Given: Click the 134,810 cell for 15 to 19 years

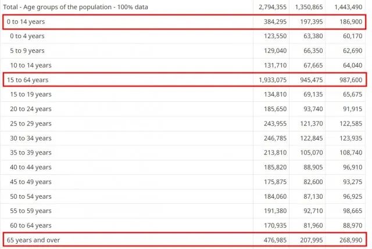Looking at the screenshot, I should 275,94.
